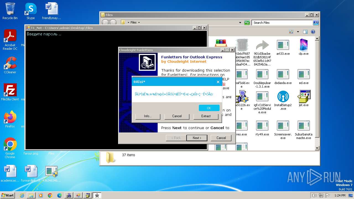354x199 pixels.
Task: Select Screensaver.exe file icon
Action: point(283,130)
